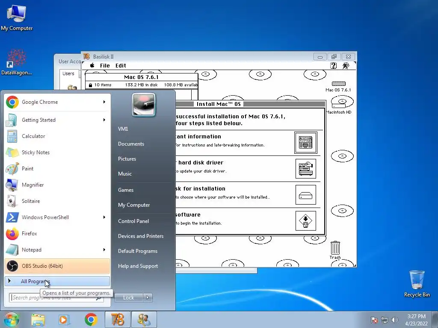Open Default Programs
The image size is (438, 328).
pos(137,251)
